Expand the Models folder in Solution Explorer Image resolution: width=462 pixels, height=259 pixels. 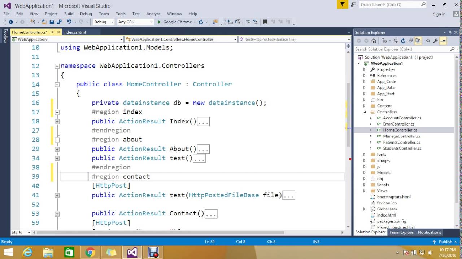(364, 173)
